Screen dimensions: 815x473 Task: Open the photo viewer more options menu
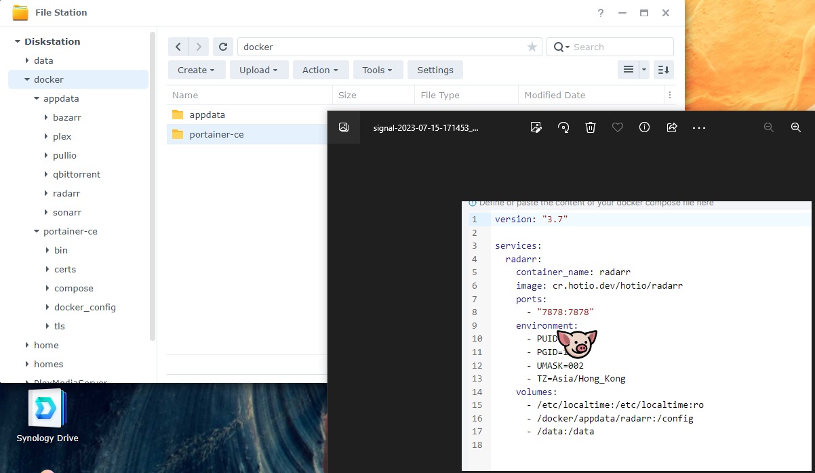[x=699, y=127]
